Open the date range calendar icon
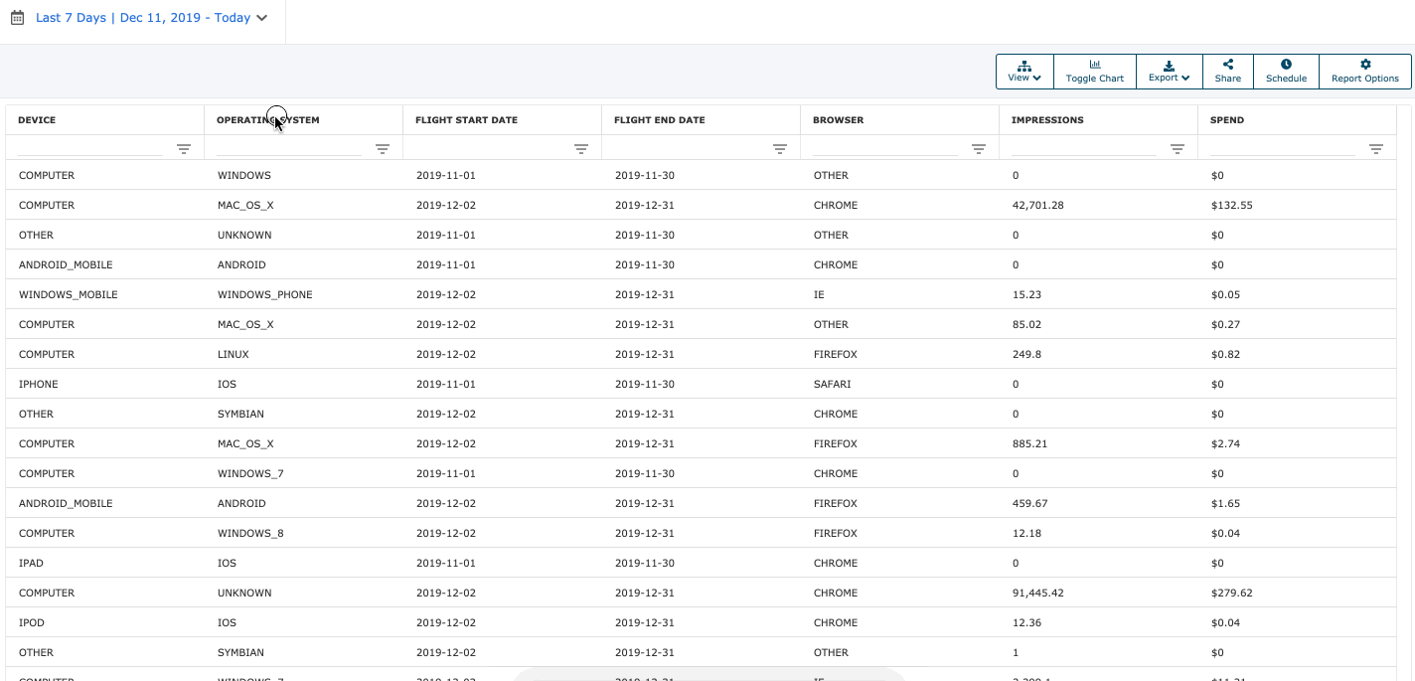The height and width of the screenshot is (681, 1415). (x=17, y=18)
